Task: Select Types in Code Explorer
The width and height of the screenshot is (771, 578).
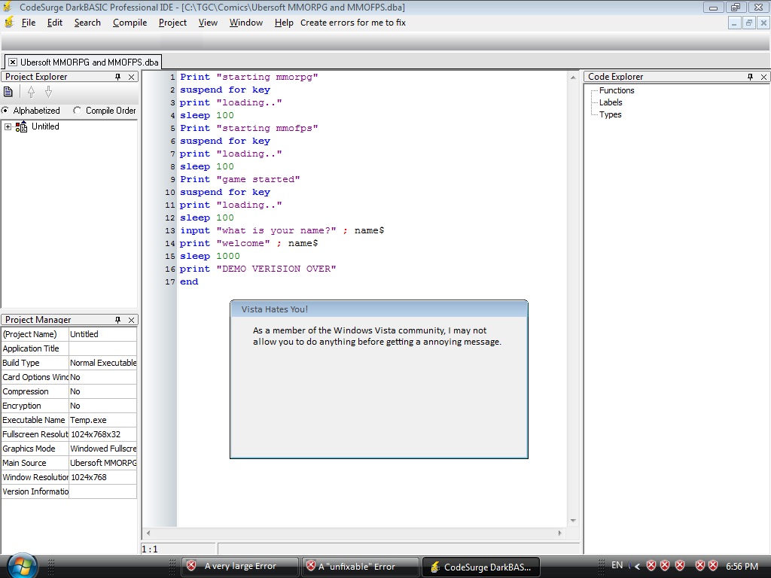Action: tap(610, 114)
